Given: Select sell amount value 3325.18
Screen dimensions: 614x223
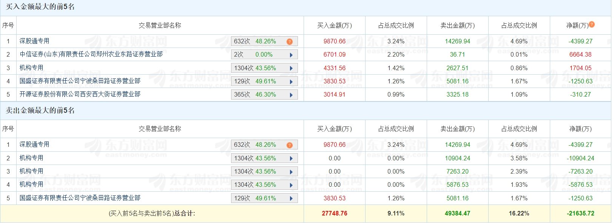Looking at the screenshot, I should (x=458, y=95).
